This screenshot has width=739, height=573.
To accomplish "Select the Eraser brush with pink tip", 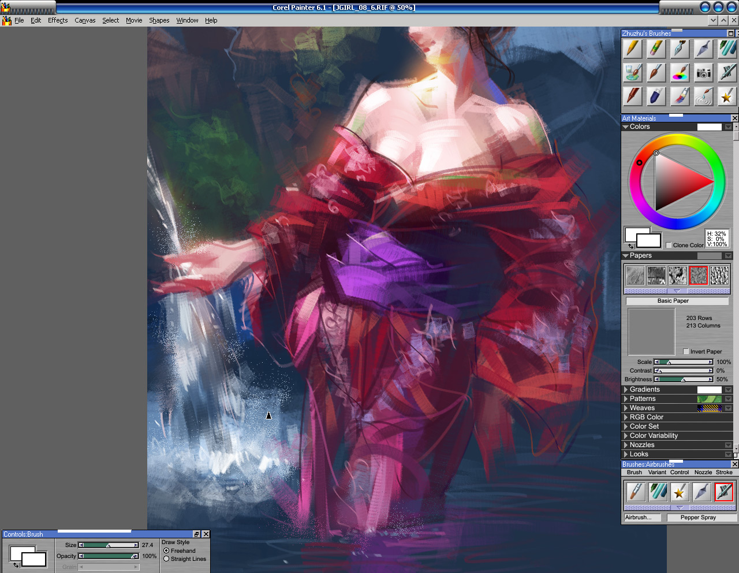I will click(656, 49).
